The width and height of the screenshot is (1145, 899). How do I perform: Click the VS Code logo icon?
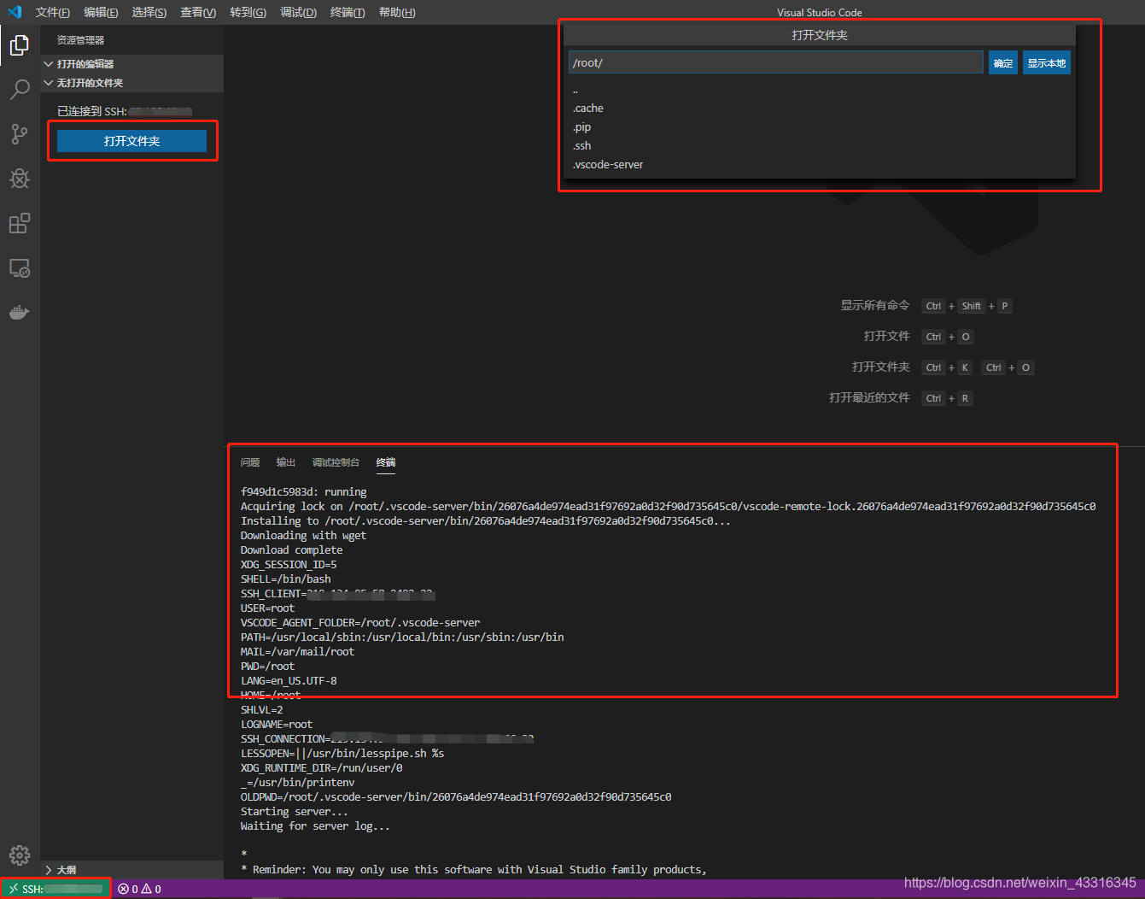(15, 12)
